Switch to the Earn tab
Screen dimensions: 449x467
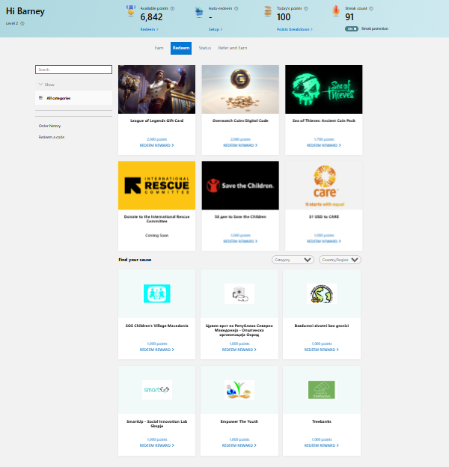click(159, 48)
